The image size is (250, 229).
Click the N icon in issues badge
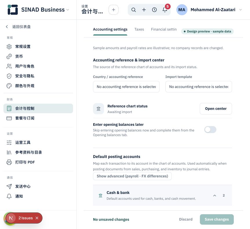[11, 218]
